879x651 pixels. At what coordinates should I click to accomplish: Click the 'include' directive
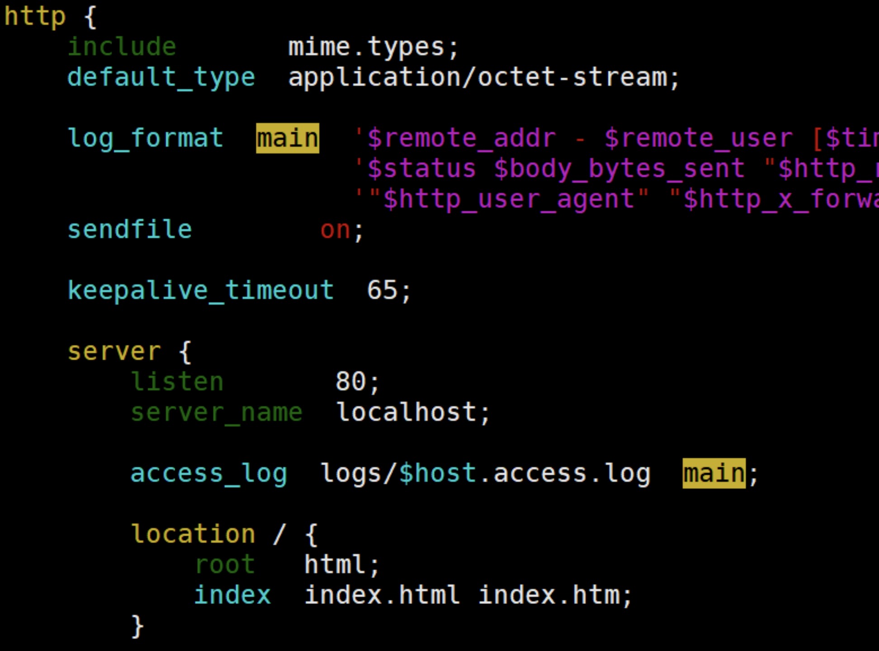pyautogui.click(x=122, y=46)
